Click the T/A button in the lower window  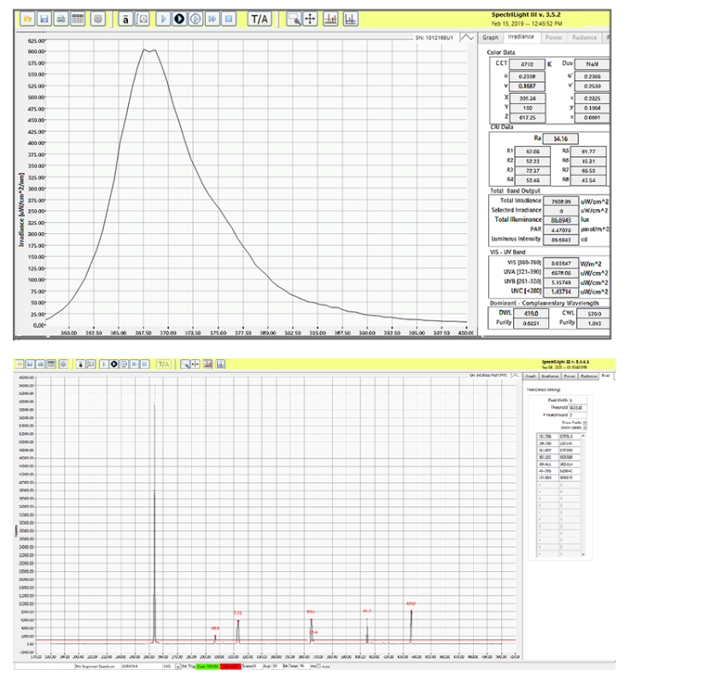tap(163, 364)
